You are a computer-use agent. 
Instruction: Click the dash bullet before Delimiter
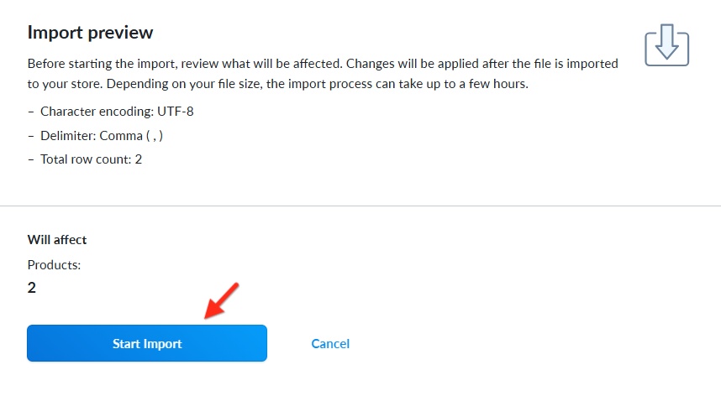pyautogui.click(x=31, y=136)
